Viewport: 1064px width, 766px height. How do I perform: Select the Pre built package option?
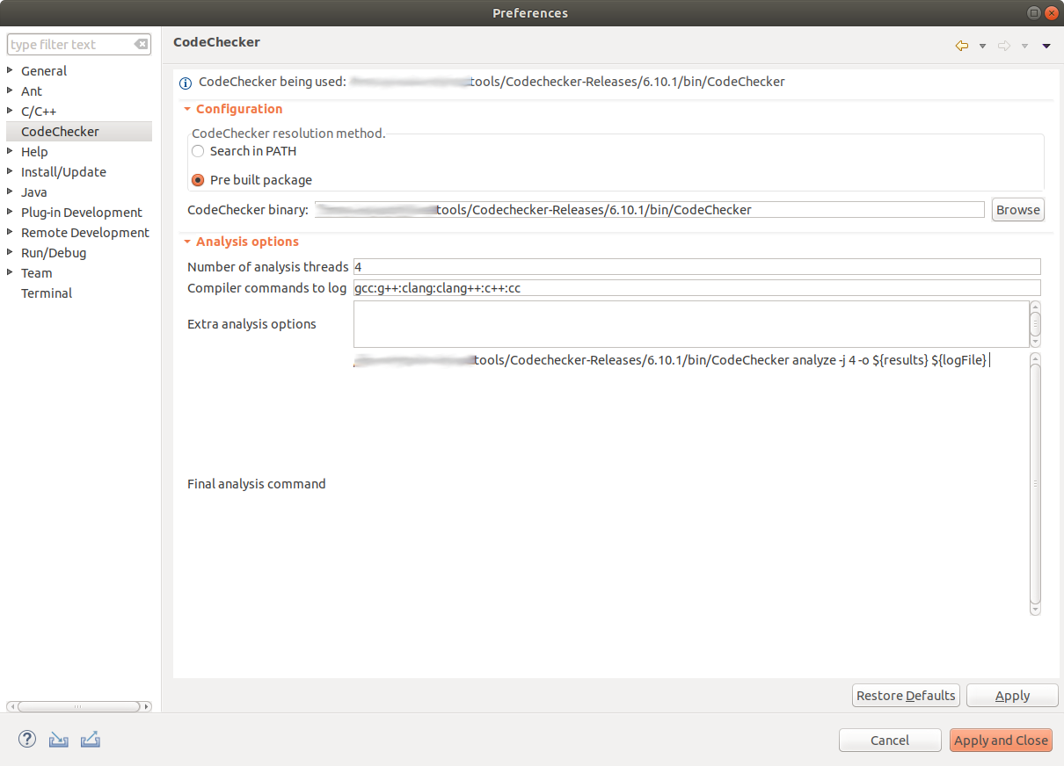click(x=198, y=180)
